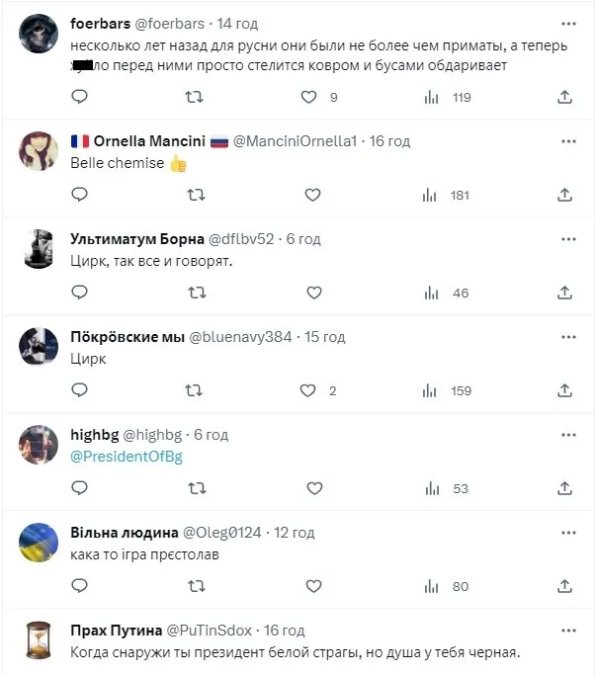The height and width of the screenshot is (676, 596).
Task: Open the @PresidentOfBg mention link
Action: pos(127,456)
